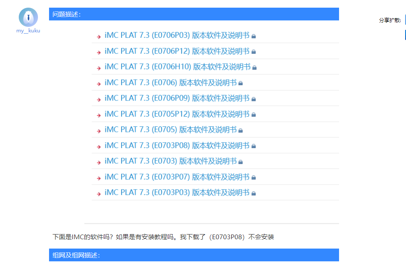Click red arrow bullet before (E0703) row
This screenshot has width=406, height=269.
click(x=99, y=163)
